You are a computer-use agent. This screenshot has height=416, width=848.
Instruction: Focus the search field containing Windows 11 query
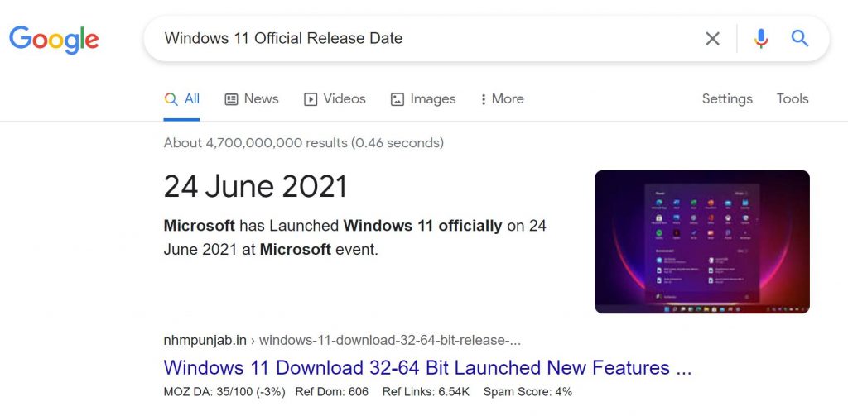coord(414,38)
